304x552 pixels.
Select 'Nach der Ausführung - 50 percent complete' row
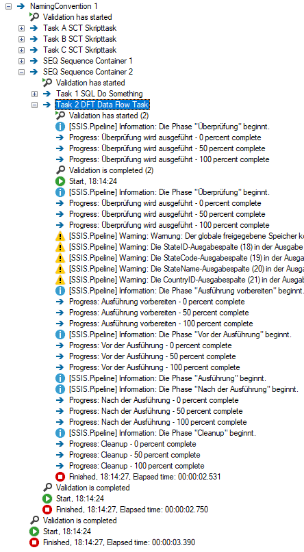pyautogui.click(x=156, y=411)
